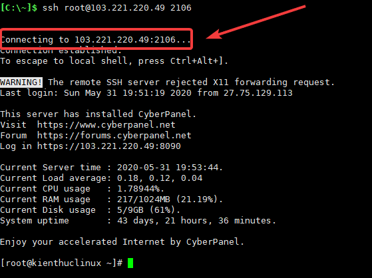Click the https://www.cyberpanel.net URL
The width and height of the screenshot is (372, 278).
coord(106,125)
